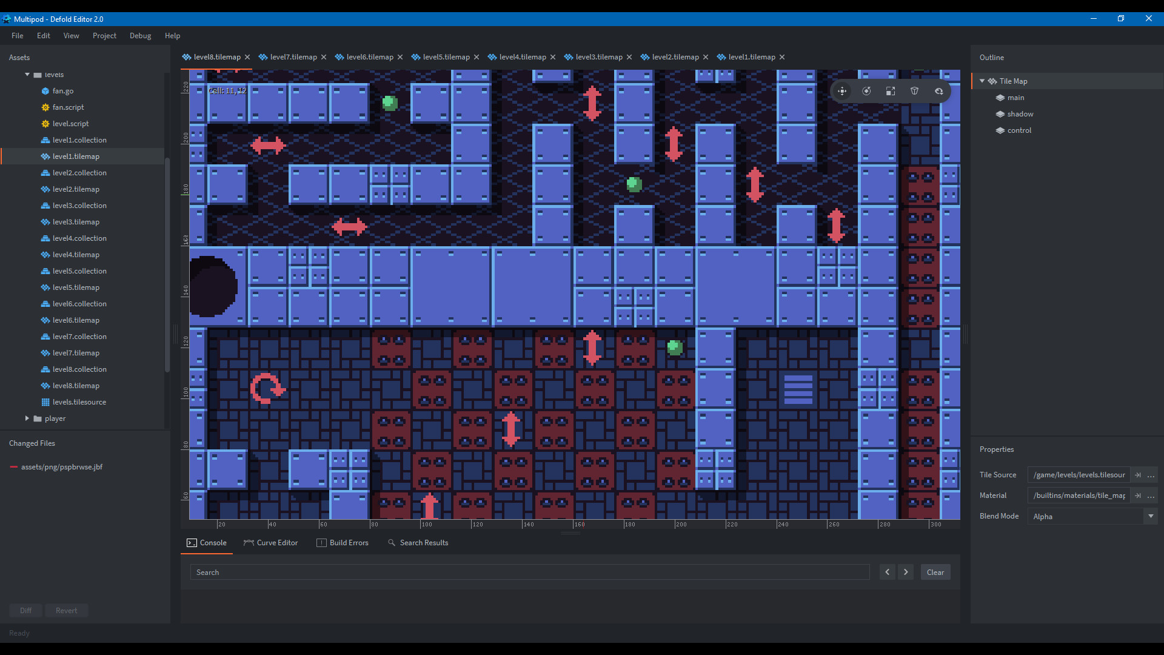Select the main layer under Tile Map
1164x655 pixels.
pos(1016,97)
